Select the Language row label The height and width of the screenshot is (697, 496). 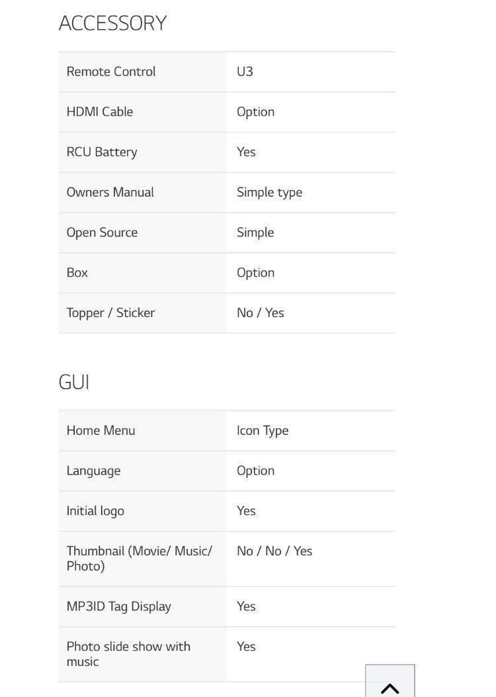pyautogui.click(x=93, y=471)
